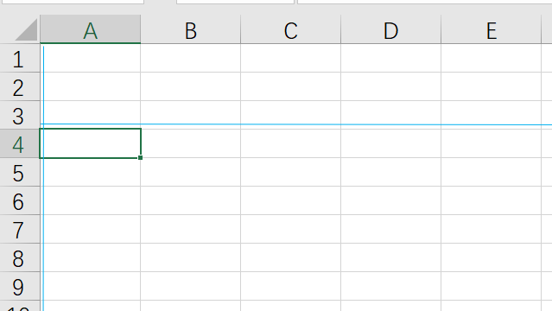The height and width of the screenshot is (311, 552).
Task: Select column D header
Action: point(390,29)
